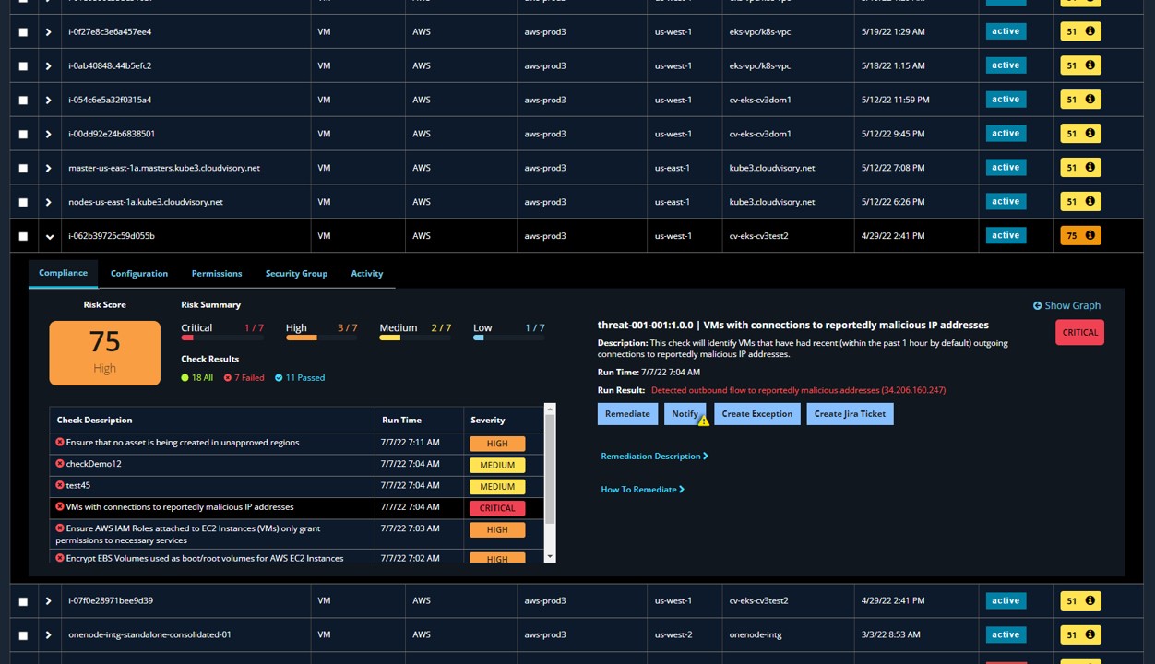Collapse the expanded i-062b39725c59d055b row
This screenshot has height=664, width=1155.
[x=50, y=237]
